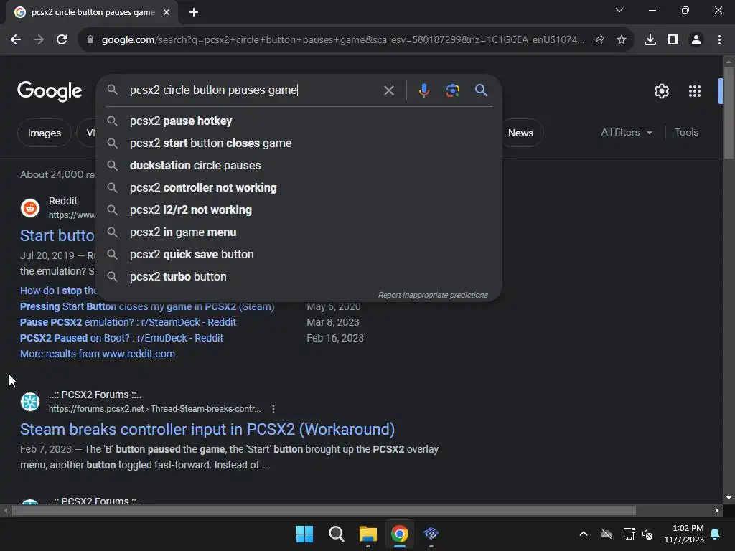Screen dimensions: 735x551
Task: Open the Google apps grid
Action: click(695, 91)
